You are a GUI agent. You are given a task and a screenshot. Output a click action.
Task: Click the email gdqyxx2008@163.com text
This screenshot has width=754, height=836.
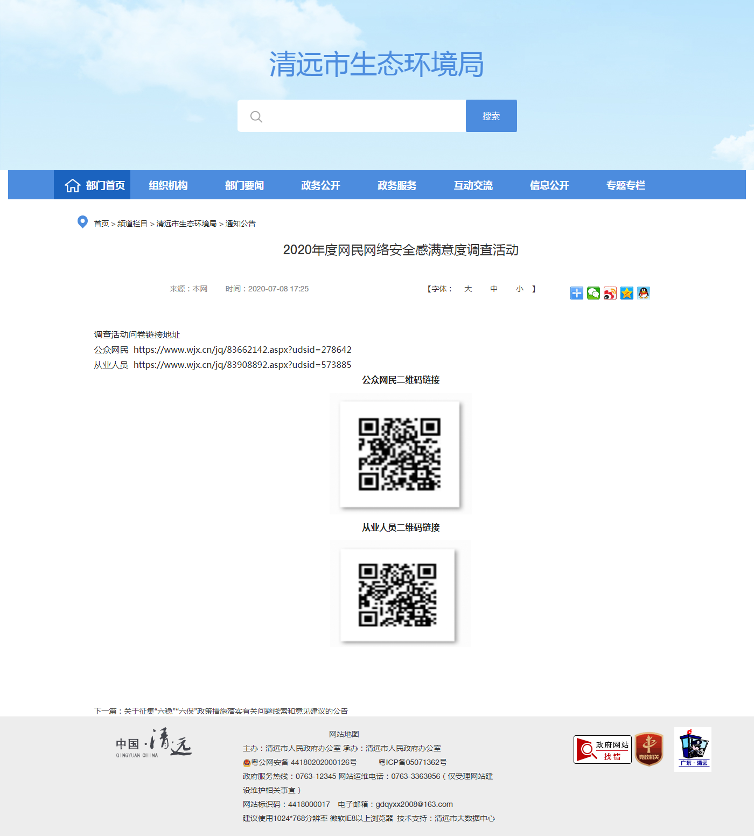[414, 804]
